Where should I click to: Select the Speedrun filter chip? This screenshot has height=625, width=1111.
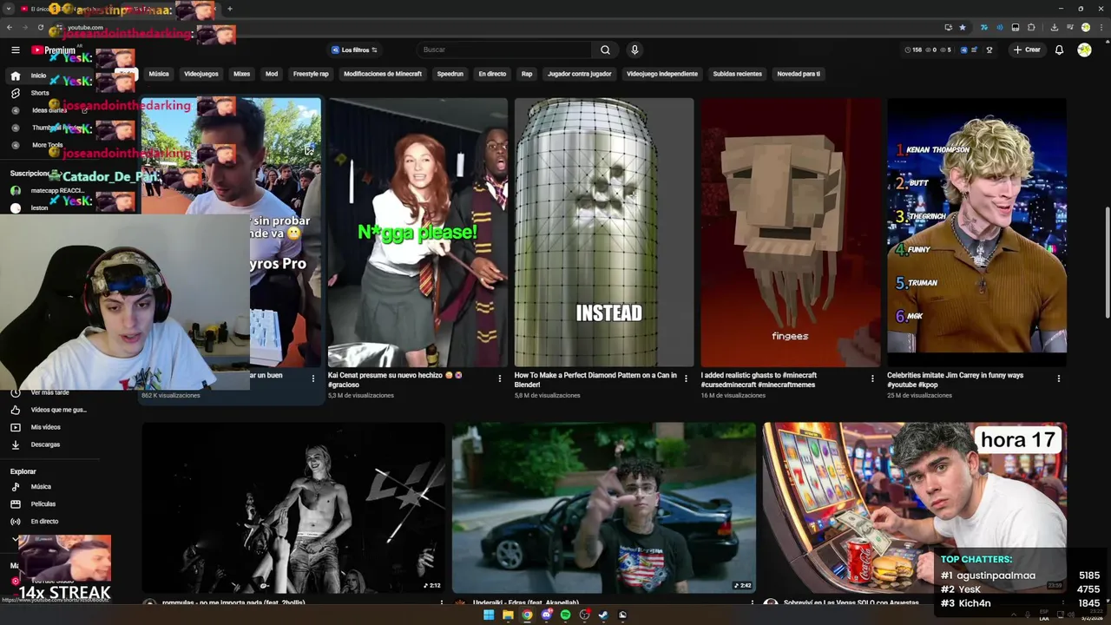[x=450, y=74]
